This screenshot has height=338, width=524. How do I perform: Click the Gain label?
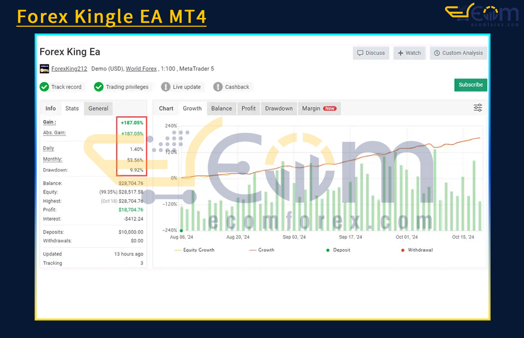point(49,122)
